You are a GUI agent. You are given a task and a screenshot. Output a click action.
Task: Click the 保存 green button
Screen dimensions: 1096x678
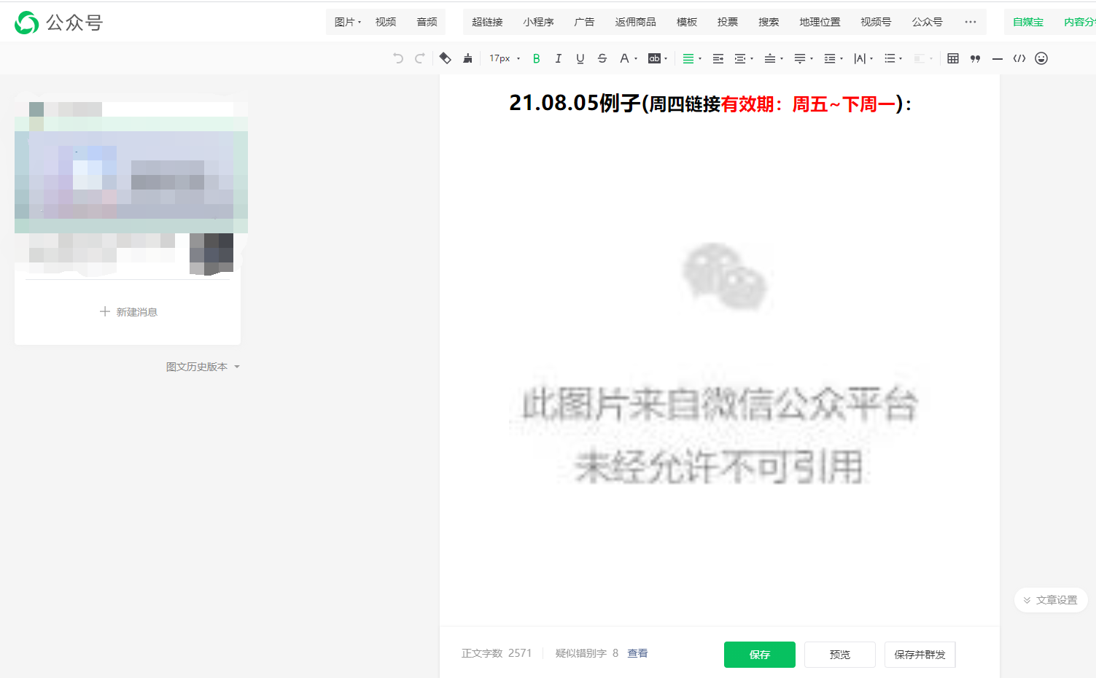pos(760,655)
